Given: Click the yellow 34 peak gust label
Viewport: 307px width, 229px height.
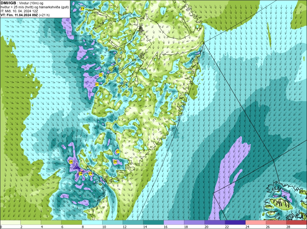Looking at the screenshot, I should (x=80, y=173).
